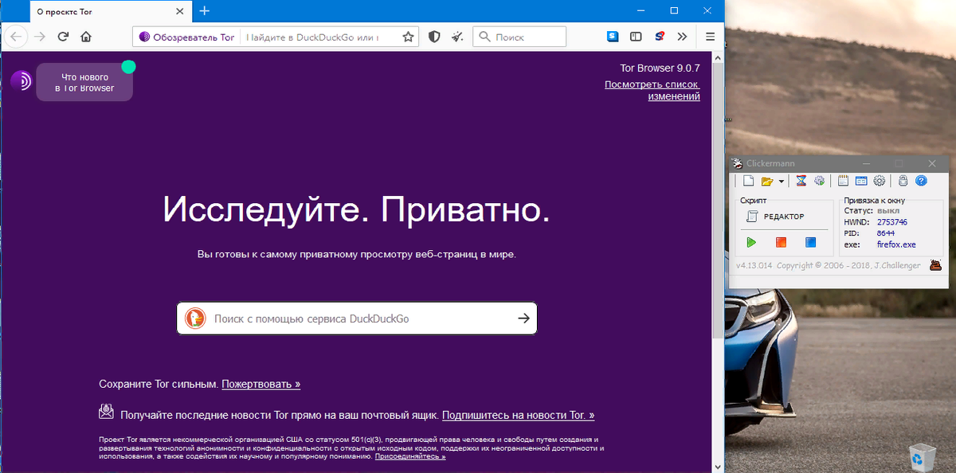956x473 pixels.
Task: Open script folder icon in Clickermann
Action: (x=767, y=182)
